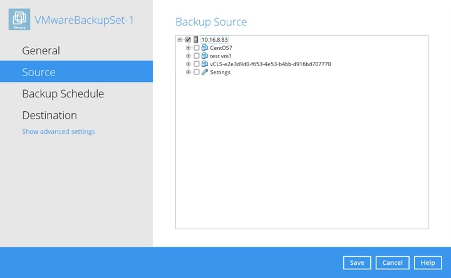Click the Help button

click(428, 263)
